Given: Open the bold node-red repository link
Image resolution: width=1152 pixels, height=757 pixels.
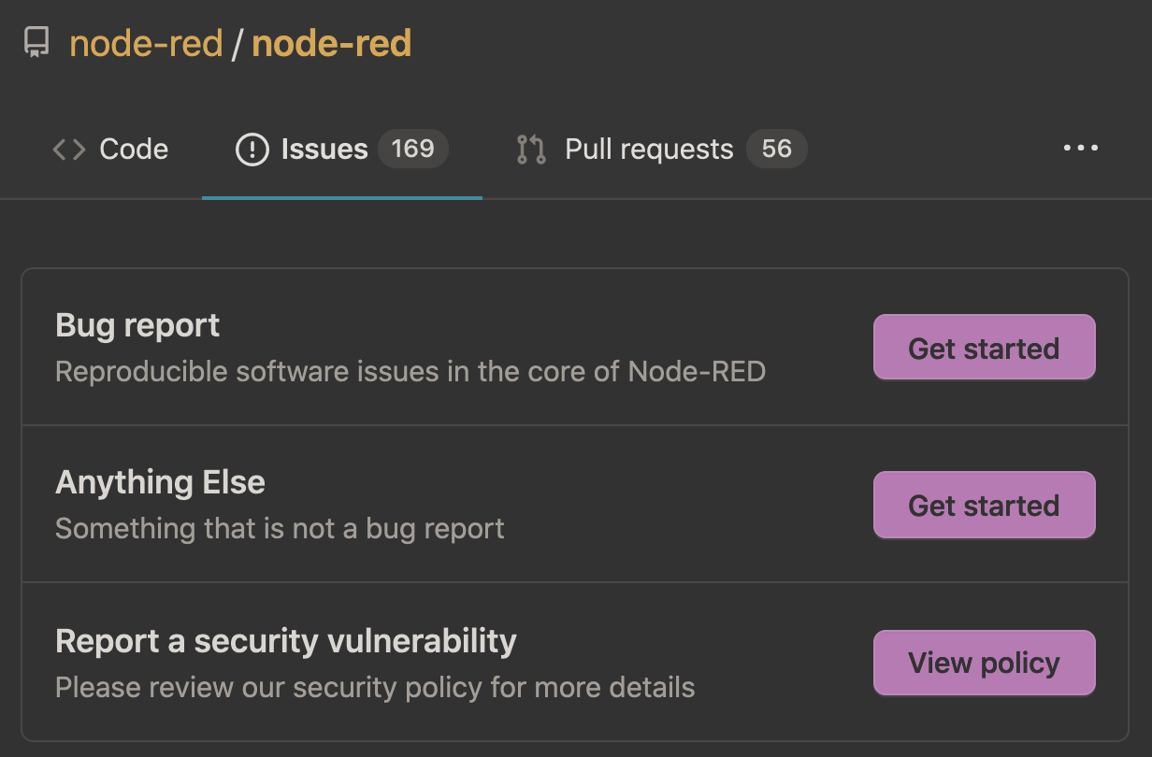Looking at the screenshot, I should (x=331, y=44).
